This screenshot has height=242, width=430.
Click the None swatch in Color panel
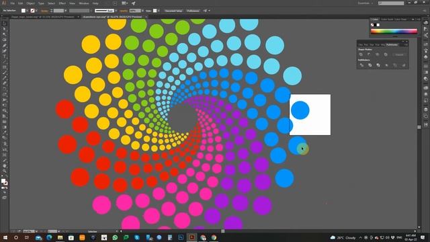372,25
